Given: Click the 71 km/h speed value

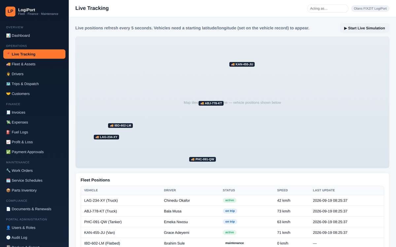Looking at the screenshot, I should click(284, 233).
